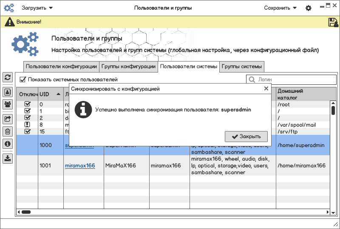Click the share/export arrow sidebar icon
Viewport: 340px width, 229px height.
(x=8, y=119)
